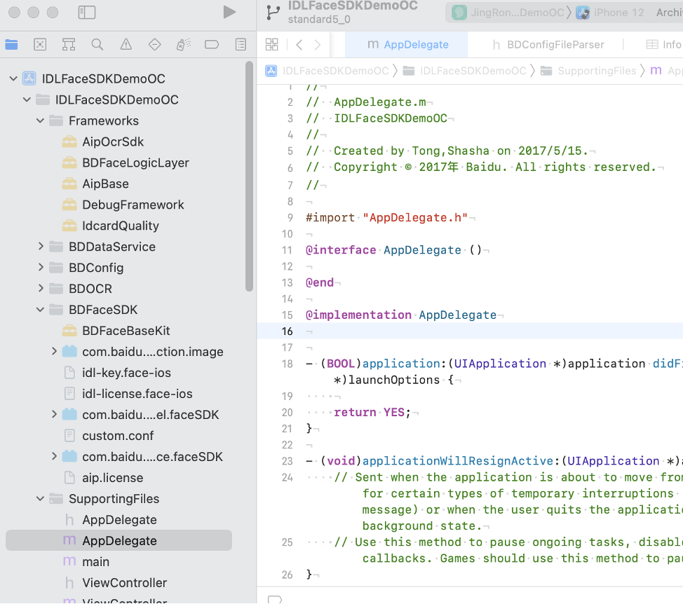The width and height of the screenshot is (683, 604).
Task: Click the return YES; statement
Action: (x=372, y=413)
